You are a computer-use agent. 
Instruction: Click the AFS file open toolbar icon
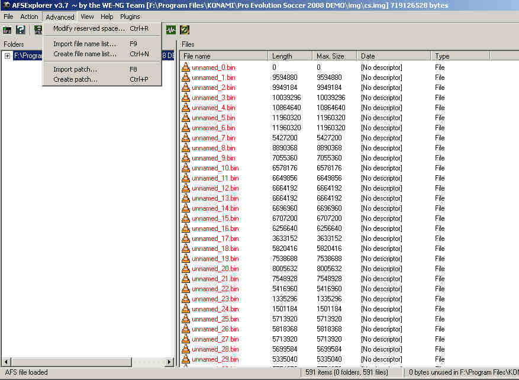pyautogui.click(x=7, y=29)
